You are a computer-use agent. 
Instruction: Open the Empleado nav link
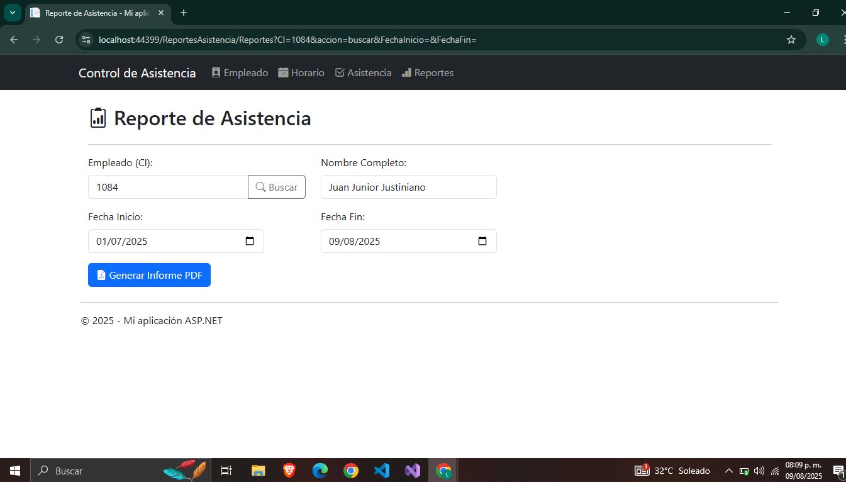tap(240, 73)
